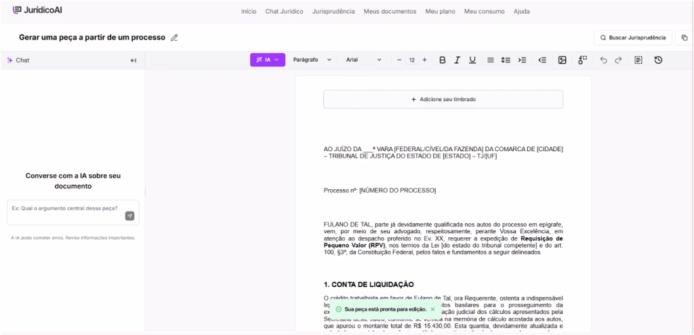Click Adicione seu timbrado
This screenshot has height=335, width=694.
pos(443,99)
